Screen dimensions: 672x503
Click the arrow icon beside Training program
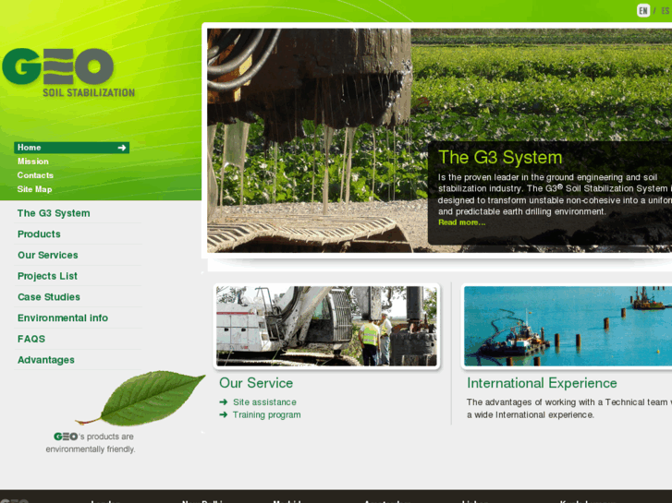224,414
